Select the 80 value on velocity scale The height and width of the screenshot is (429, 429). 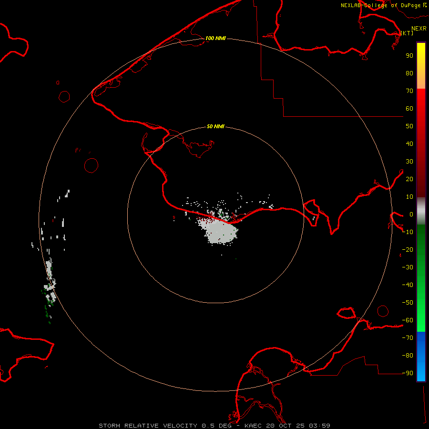click(x=409, y=73)
